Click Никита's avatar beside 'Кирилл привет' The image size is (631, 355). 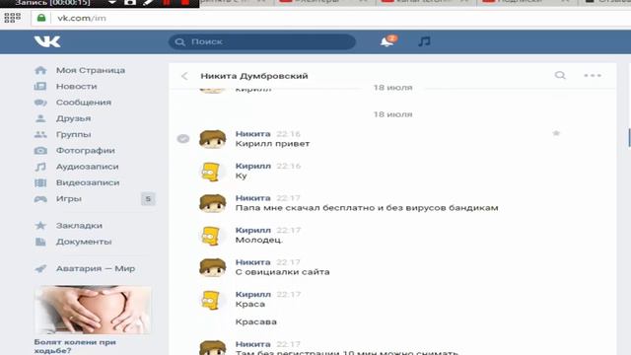pos(213,139)
